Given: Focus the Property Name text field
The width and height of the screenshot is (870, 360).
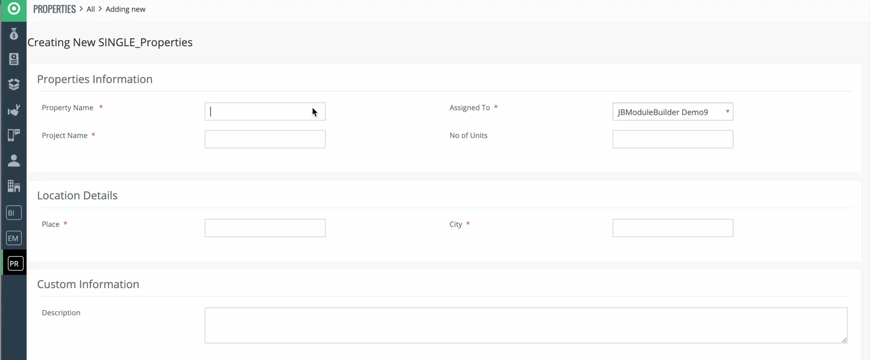Looking at the screenshot, I should pos(264,112).
